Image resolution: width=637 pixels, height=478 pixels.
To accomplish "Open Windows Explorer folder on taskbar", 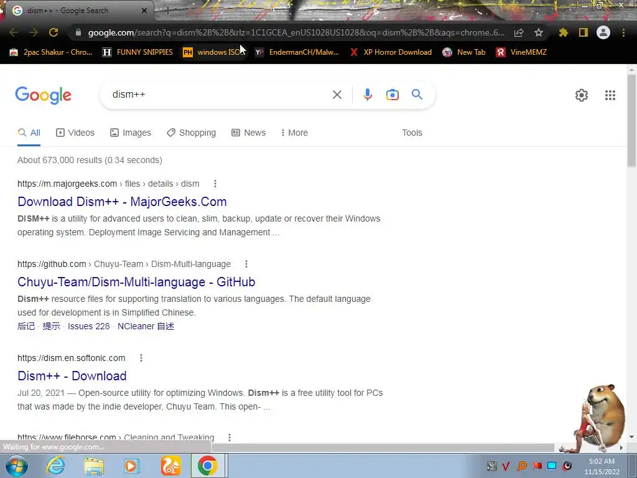I will pos(94,466).
